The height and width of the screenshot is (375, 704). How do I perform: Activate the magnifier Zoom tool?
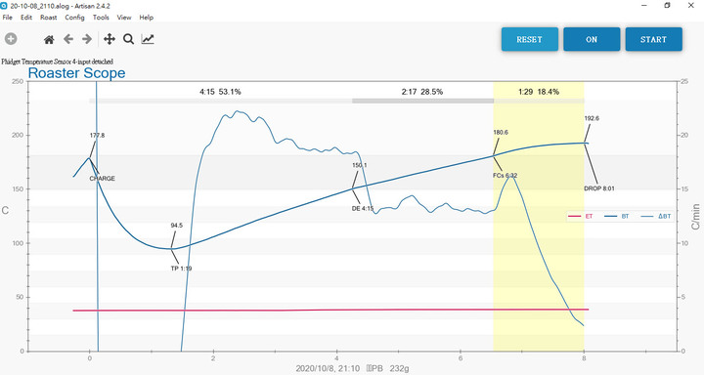pyautogui.click(x=128, y=39)
